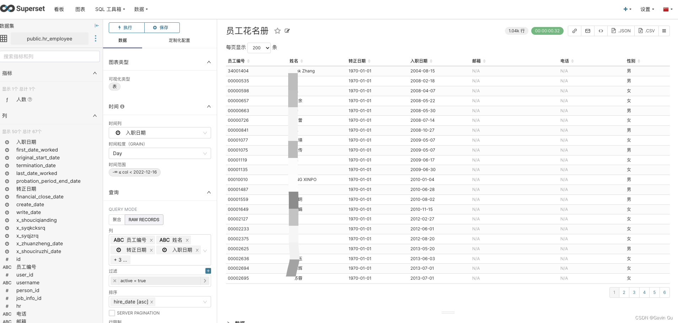
Task: Toggle SERVER PAGINATION checkbox
Action: point(112,313)
